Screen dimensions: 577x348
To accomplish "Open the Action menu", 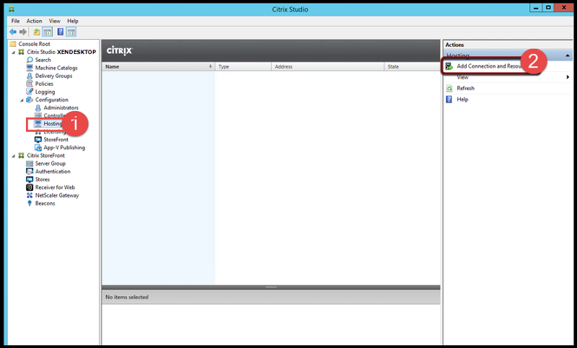I will [34, 21].
